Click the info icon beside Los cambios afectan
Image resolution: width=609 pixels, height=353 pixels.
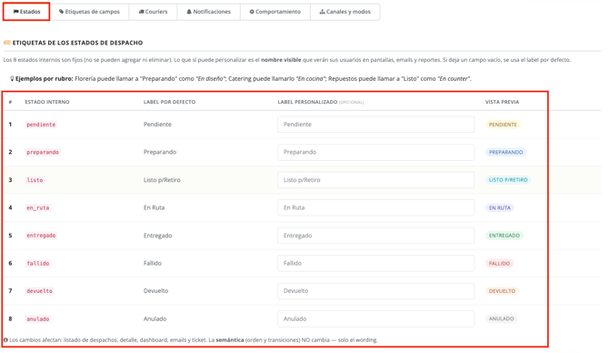(5, 339)
